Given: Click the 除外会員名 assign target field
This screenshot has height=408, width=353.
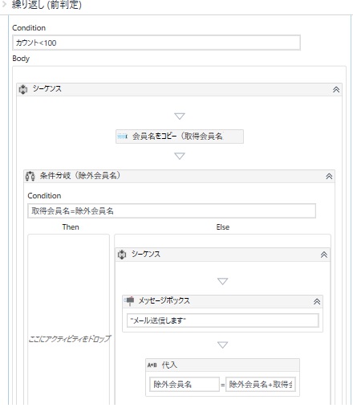Looking at the screenshot, I should click(185, 385).
